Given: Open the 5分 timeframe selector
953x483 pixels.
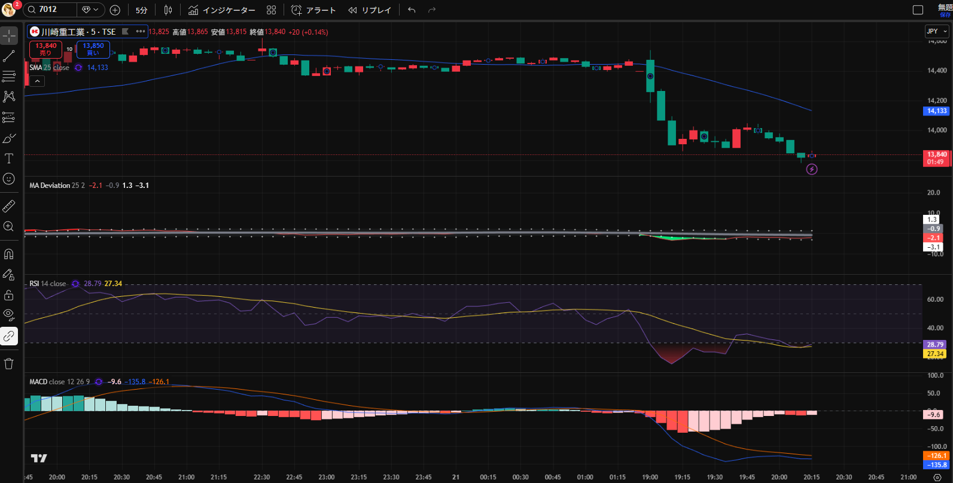Looking at the screenshot, I should [x=141, y=10].
